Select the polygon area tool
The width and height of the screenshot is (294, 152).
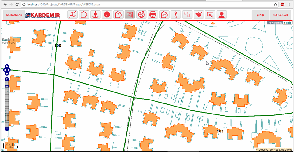pyautogui.click(x=84, y=14)
